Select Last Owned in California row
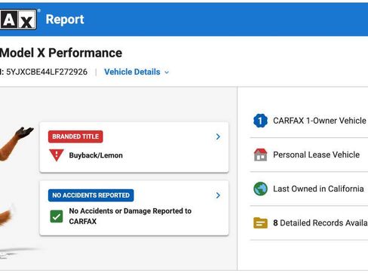 click(309, 189)
